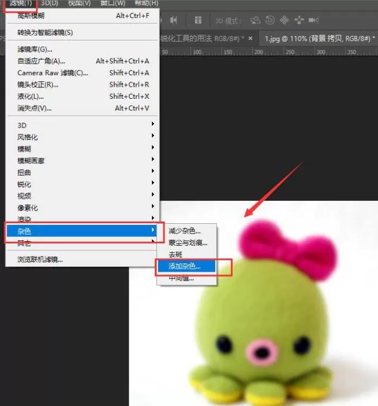Expand the 模糊 submenu arrow
Screen dimensions: 378x406
tap(153, 147)
